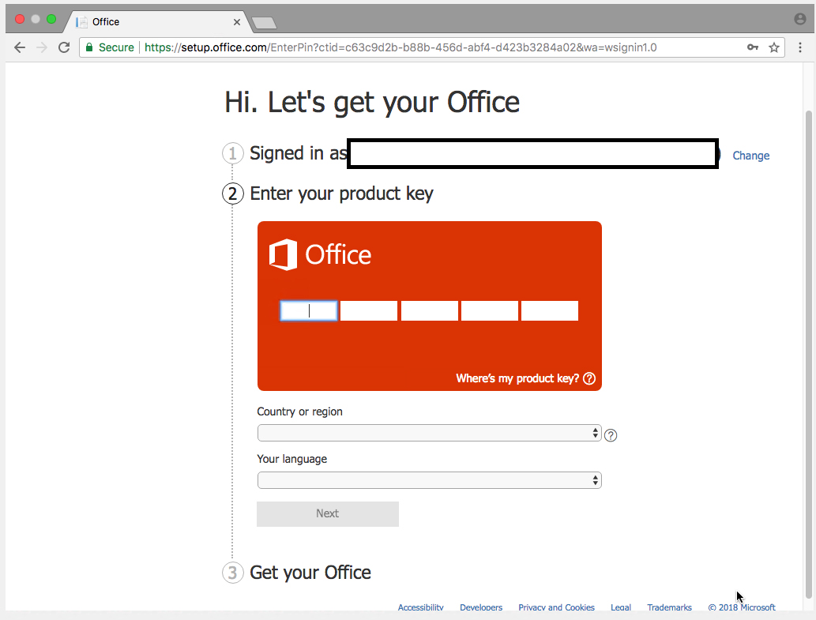Image resolution: width=816 pixels, height=620 pixels.
Task: Bookmark page with the star icon
Action: click(774, 47)
